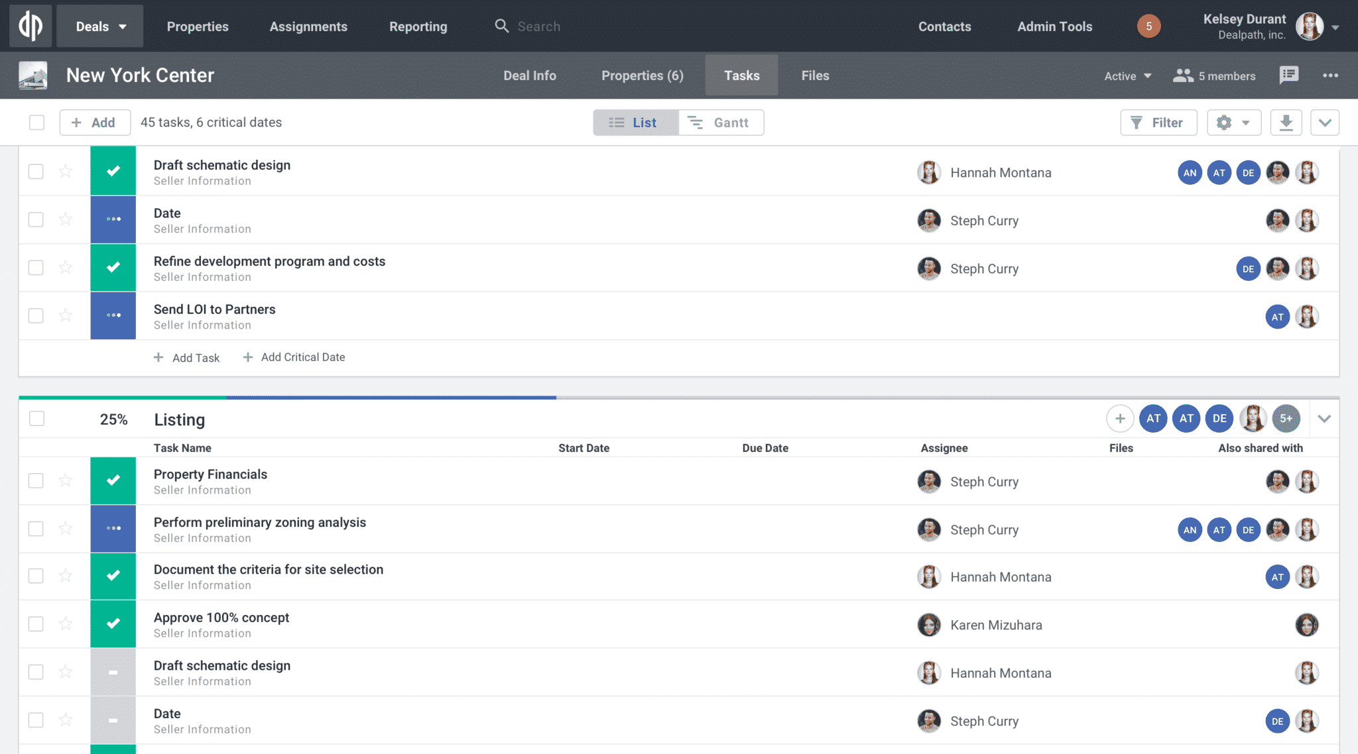Switch to the Files tab
Image resolution: width=1358 pixels, height=754 pixels.
(814, 75)
